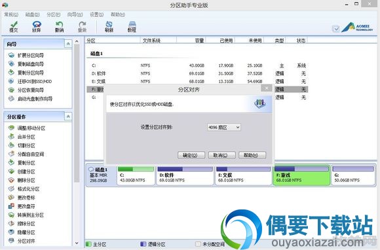Screen dimensions: 380x250
Task: Collapse the 分区操作 panel
Action: (x=68, y=116)
